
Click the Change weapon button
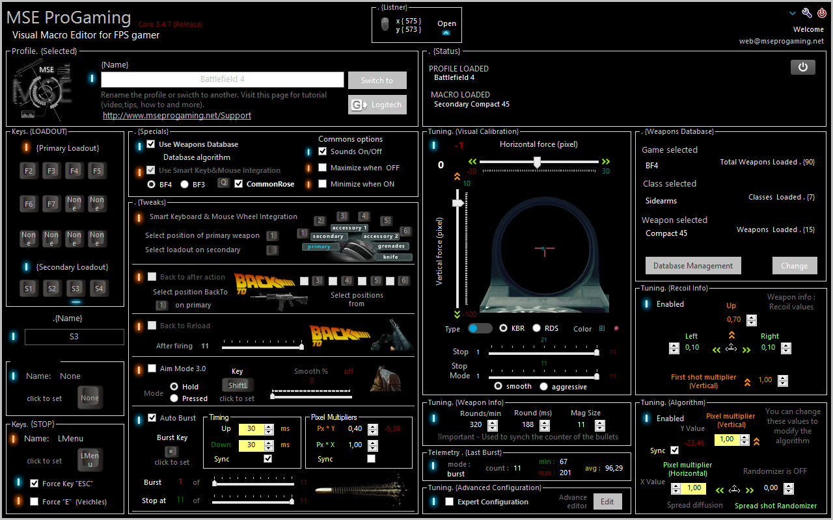pos(795,265)
